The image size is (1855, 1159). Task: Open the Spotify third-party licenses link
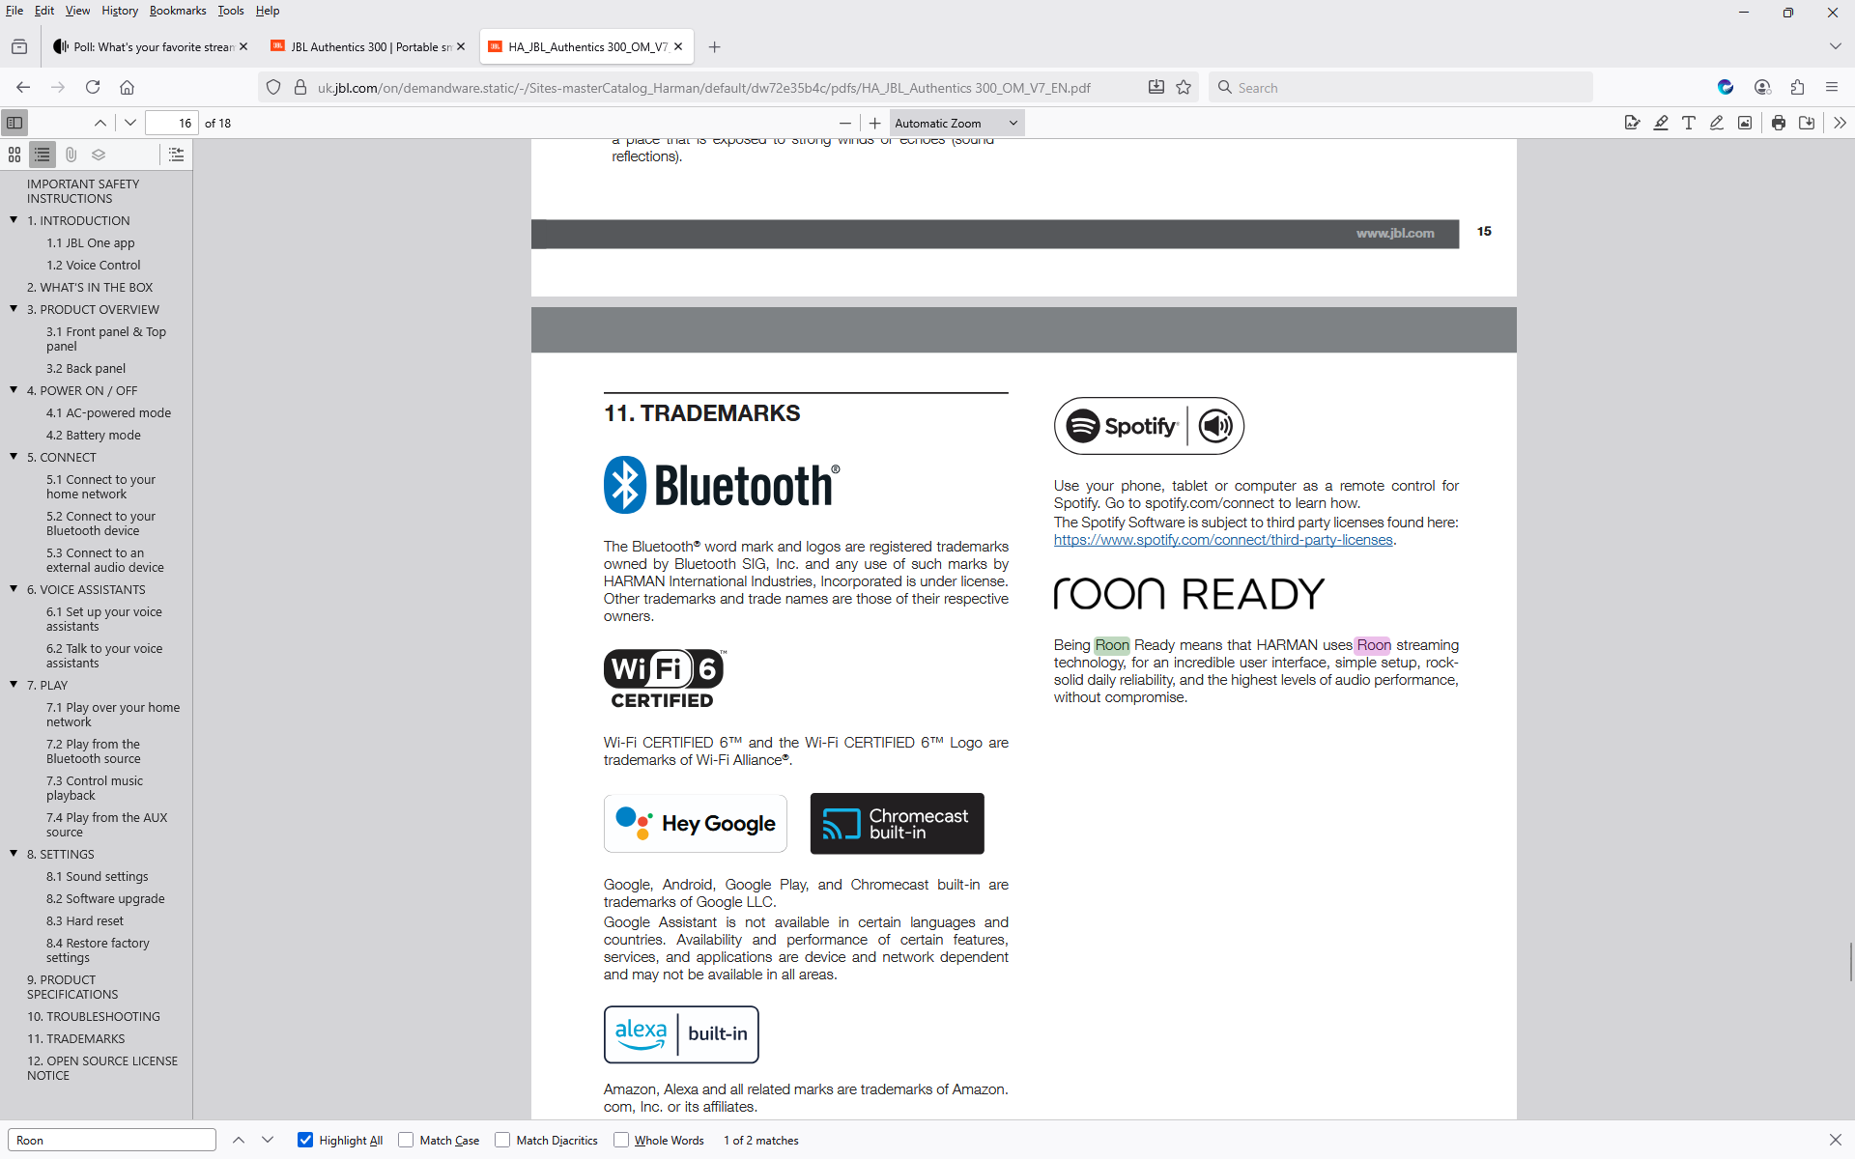(x=1222, y=540)
